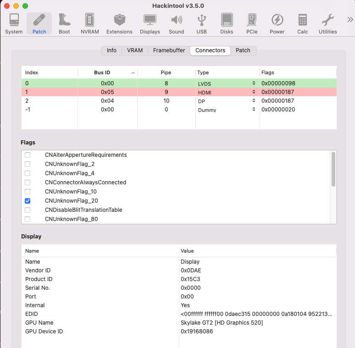Select the EDID hex value
This screenshot has height=348, width=355.
pos(256,314)
